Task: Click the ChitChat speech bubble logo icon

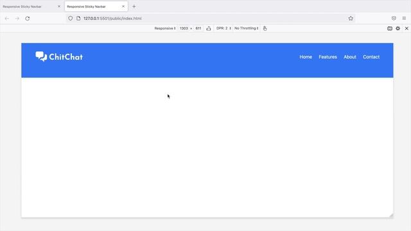Action: (x=41, y=56)
